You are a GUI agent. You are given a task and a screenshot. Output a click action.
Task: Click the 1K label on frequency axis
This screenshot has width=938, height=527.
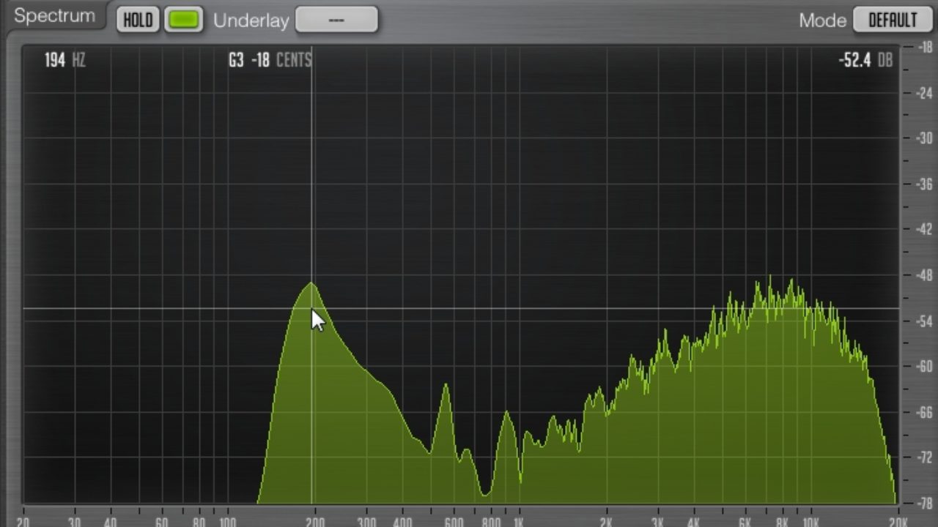pos(519,522)
